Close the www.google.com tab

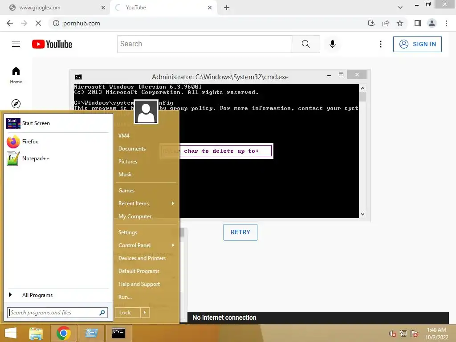point(103,8)
